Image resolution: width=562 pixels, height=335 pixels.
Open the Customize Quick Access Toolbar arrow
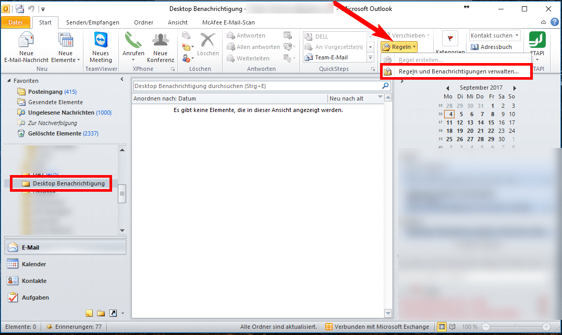(43, 9)
